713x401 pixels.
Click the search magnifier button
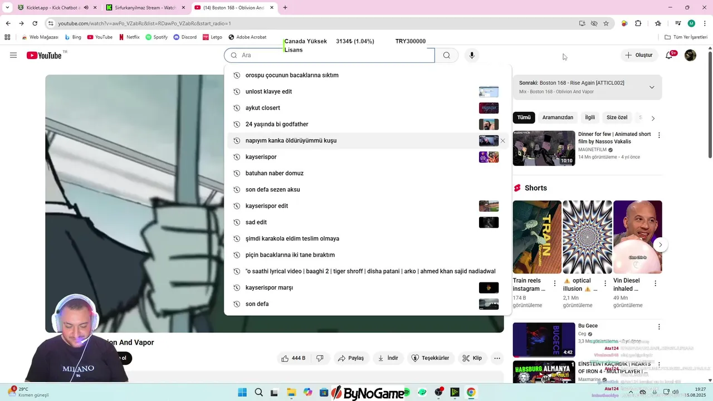(447, 55)
